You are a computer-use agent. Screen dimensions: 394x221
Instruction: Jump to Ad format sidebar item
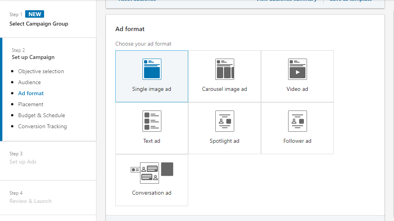coord(31,94)
